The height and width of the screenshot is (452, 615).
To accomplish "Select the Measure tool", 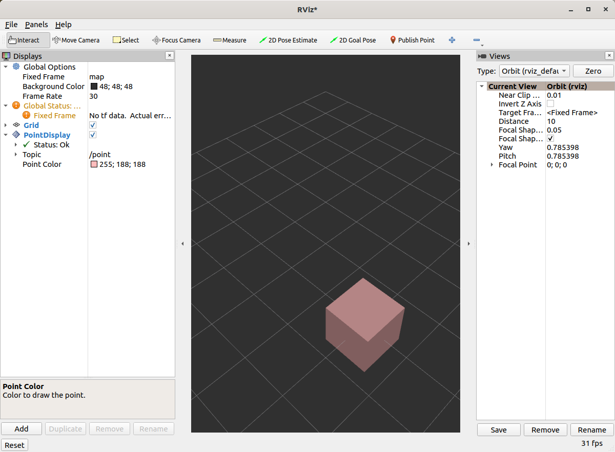I will pyautogui.click(x=230, y=40).
